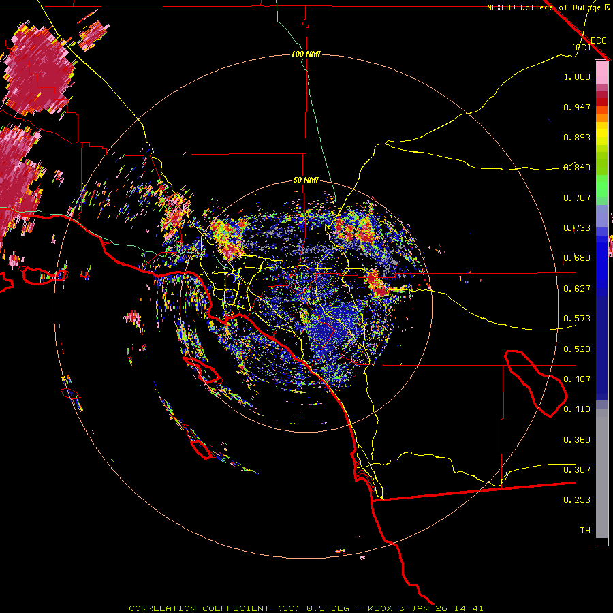Click the Correlation Coefficient KSOX caption at bottom

coord(306,608)
